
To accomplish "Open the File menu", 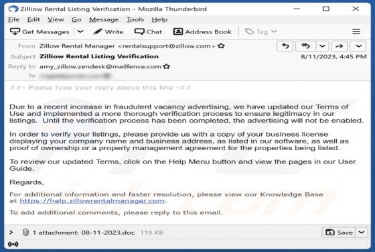I will tap(13, 19).
